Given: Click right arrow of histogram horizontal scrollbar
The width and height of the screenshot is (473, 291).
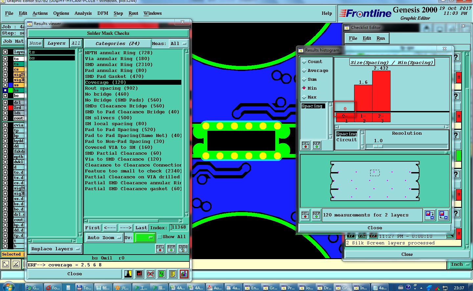Looking at the screenshot, I should coord(447,127).
